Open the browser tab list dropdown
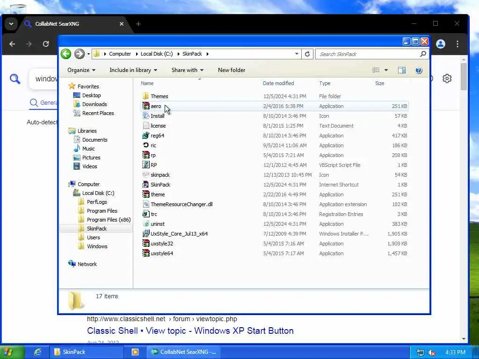This screenshot has width=479, height=359. pyautogui.click(x=11, y=24)
